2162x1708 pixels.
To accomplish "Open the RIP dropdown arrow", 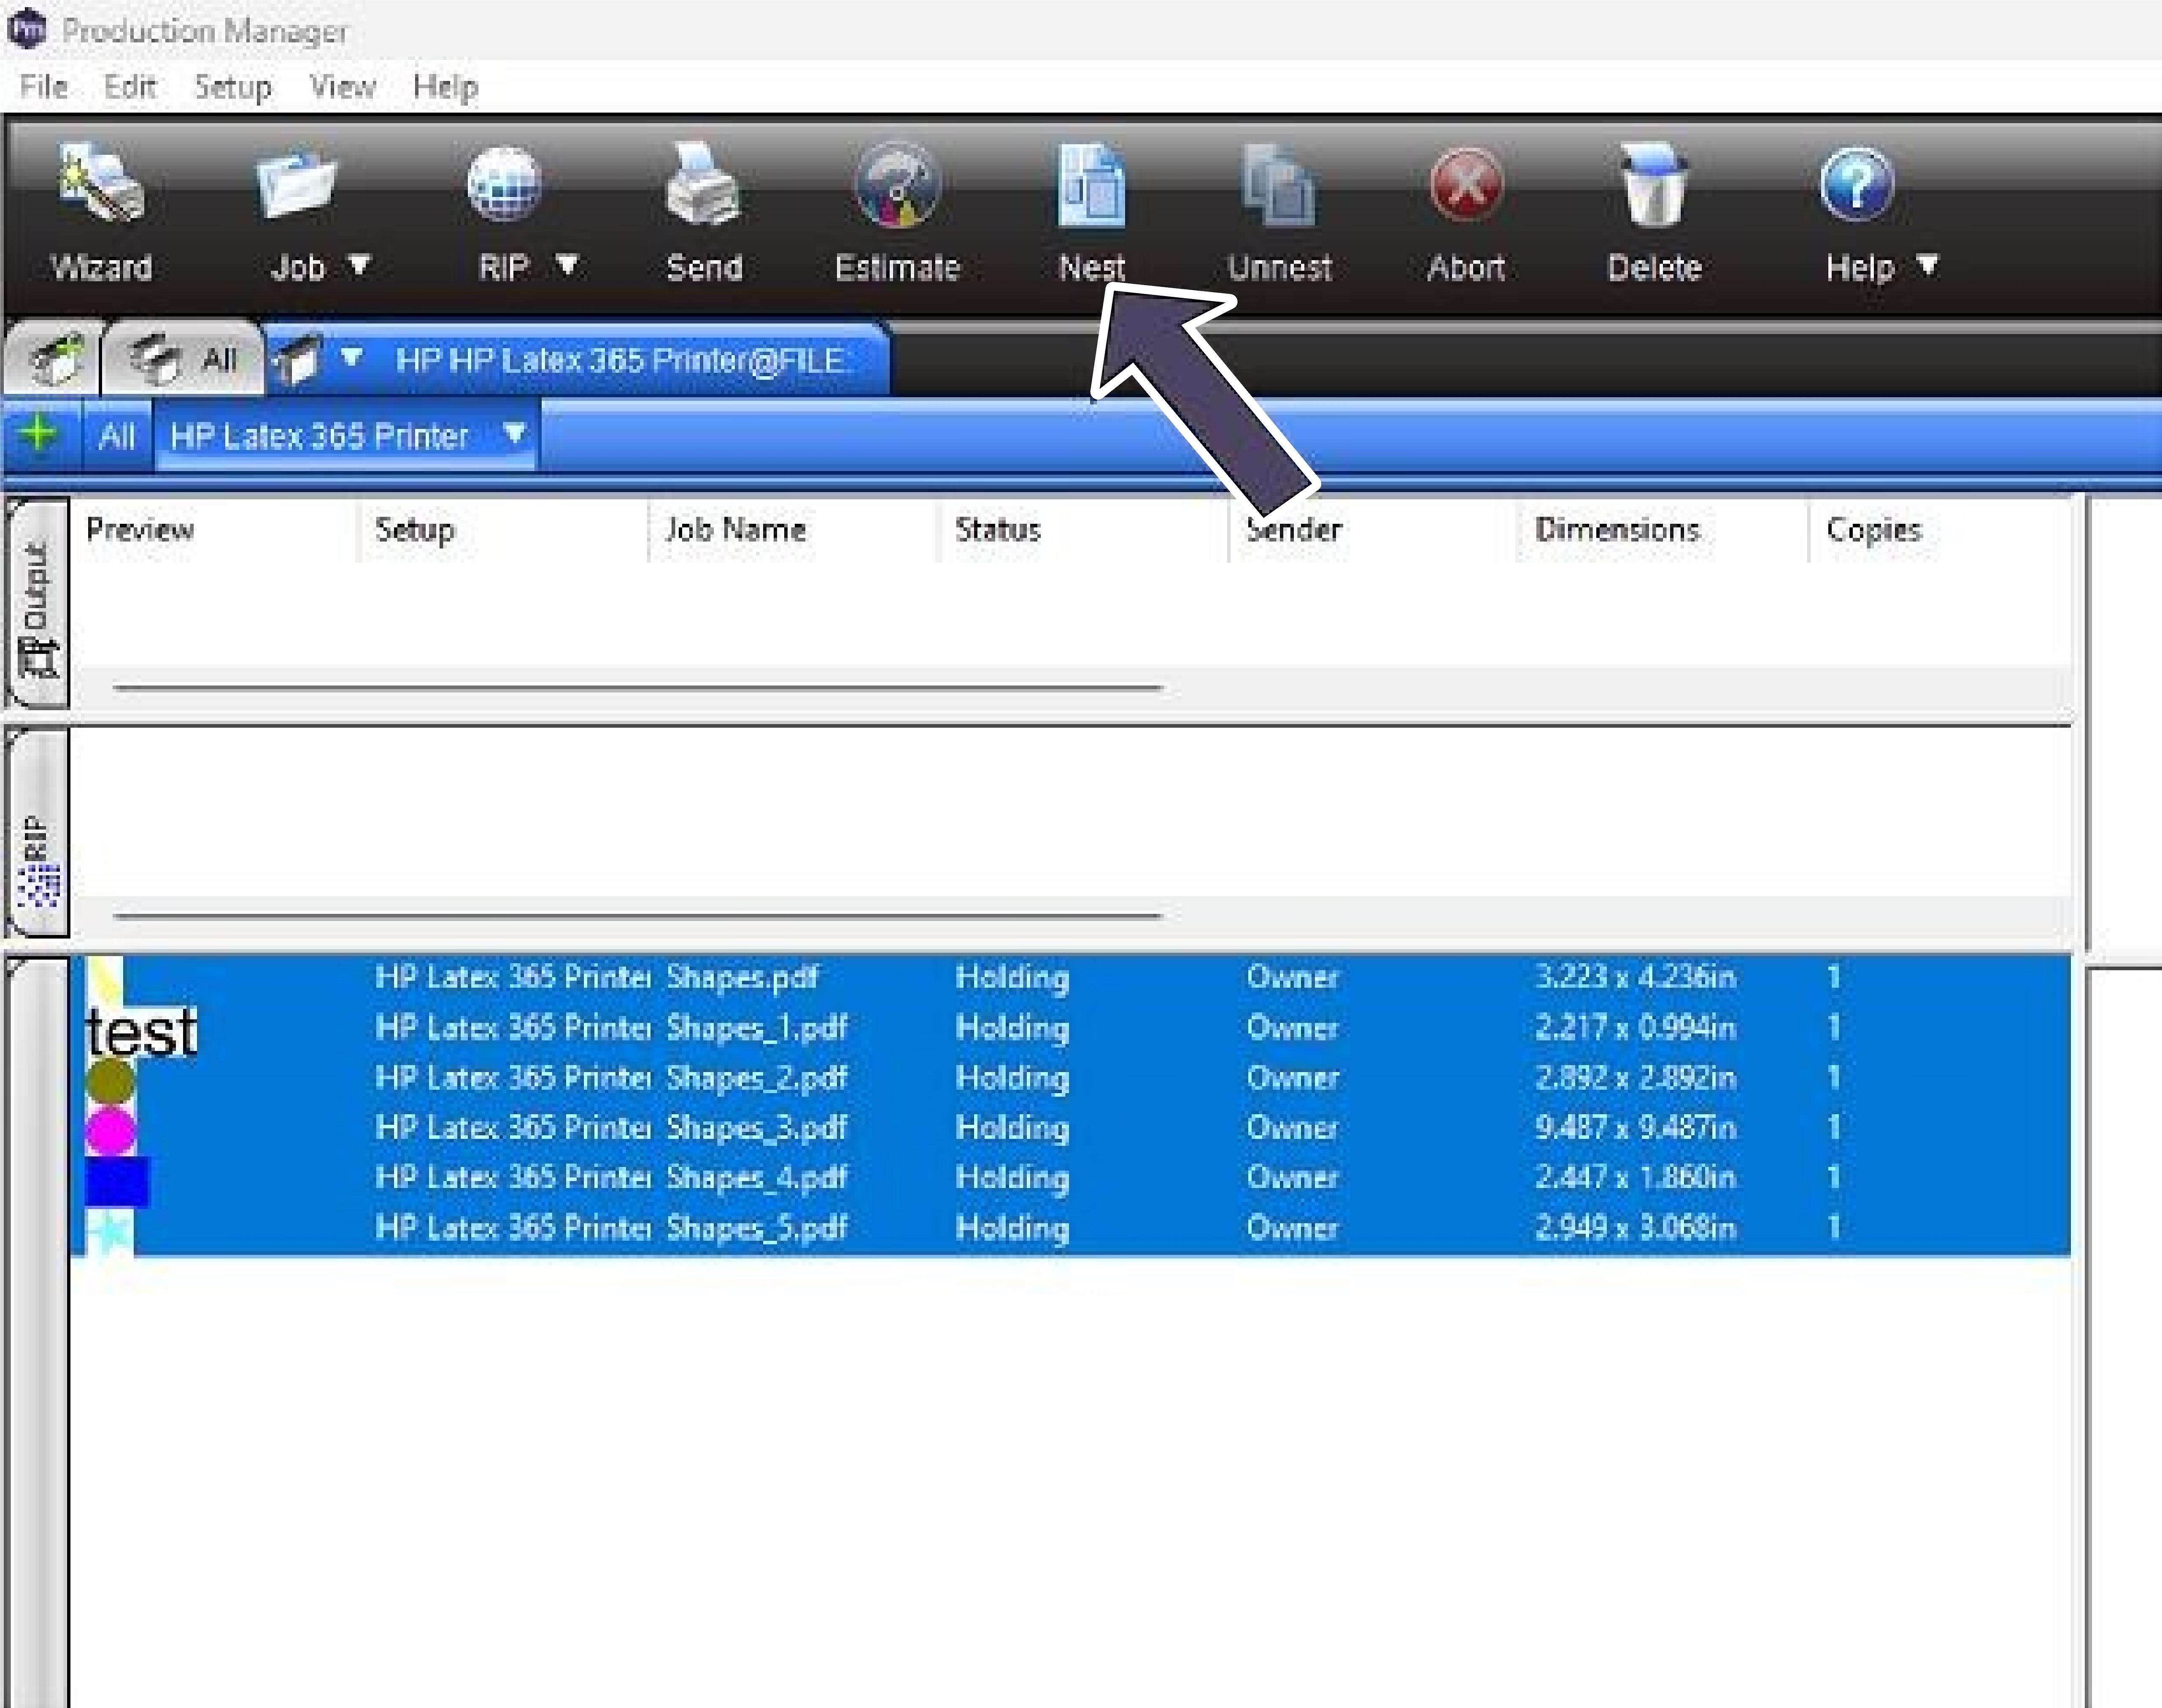I will [567, 266].
